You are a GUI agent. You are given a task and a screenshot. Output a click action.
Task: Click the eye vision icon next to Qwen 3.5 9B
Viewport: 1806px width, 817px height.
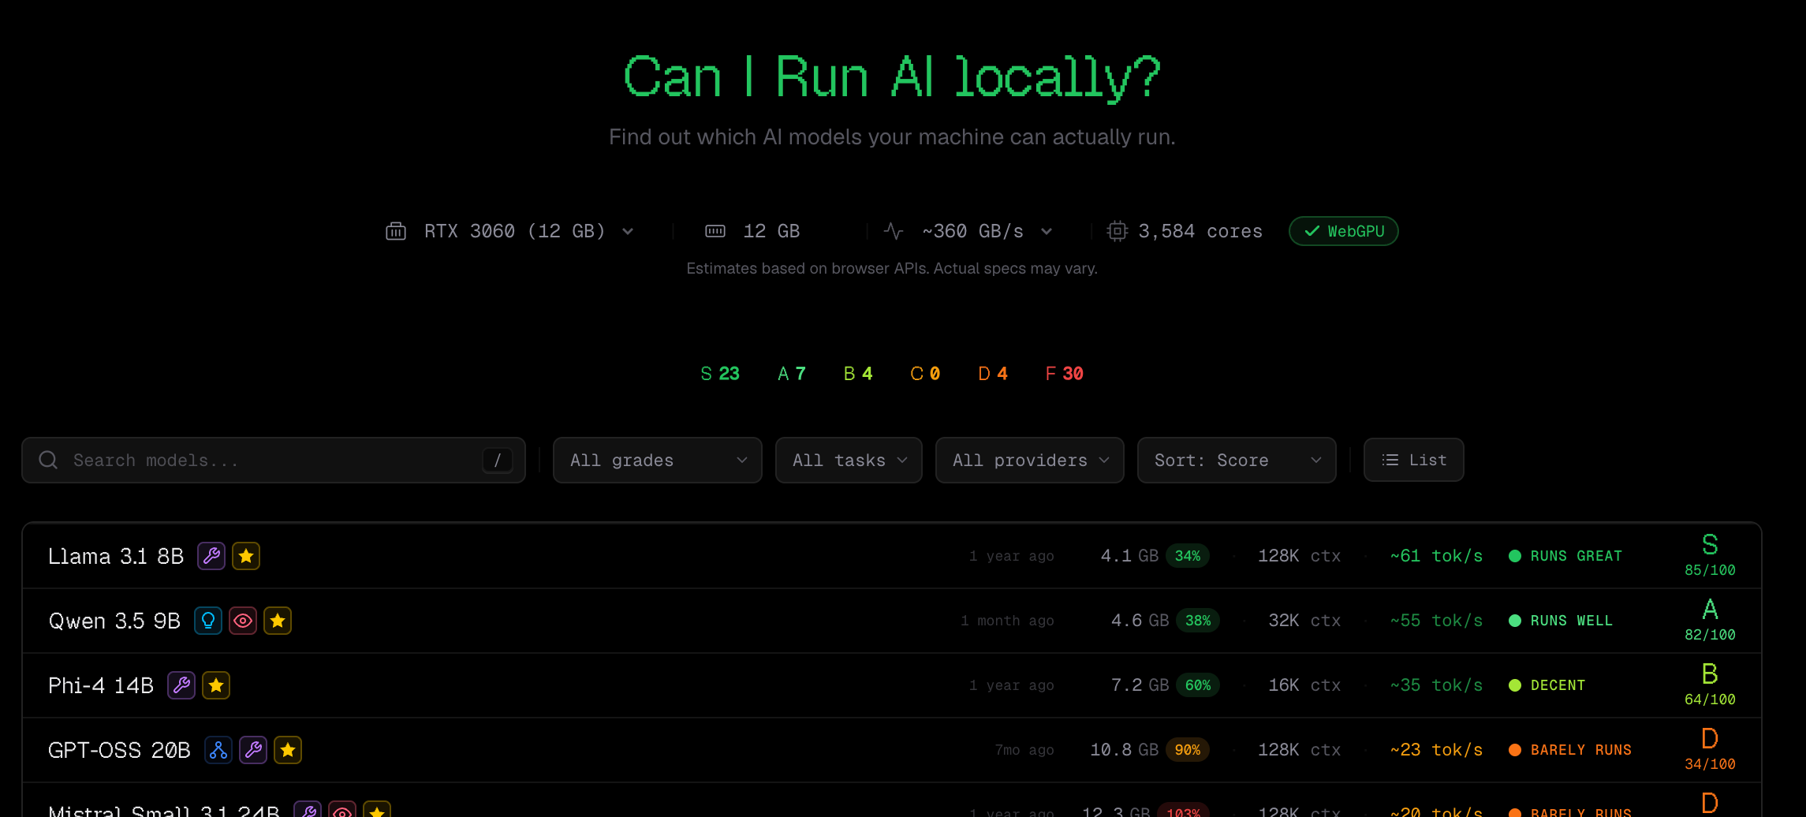243,621
